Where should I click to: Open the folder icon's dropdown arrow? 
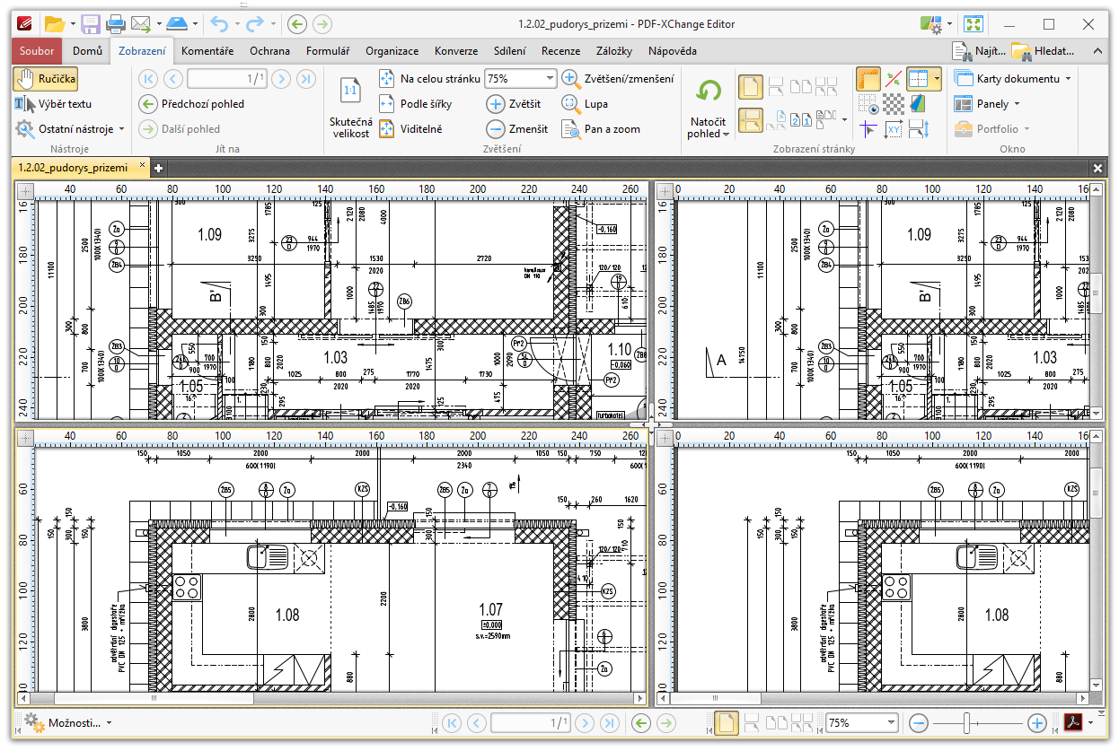pyautogui.click(x=71, y=24)
